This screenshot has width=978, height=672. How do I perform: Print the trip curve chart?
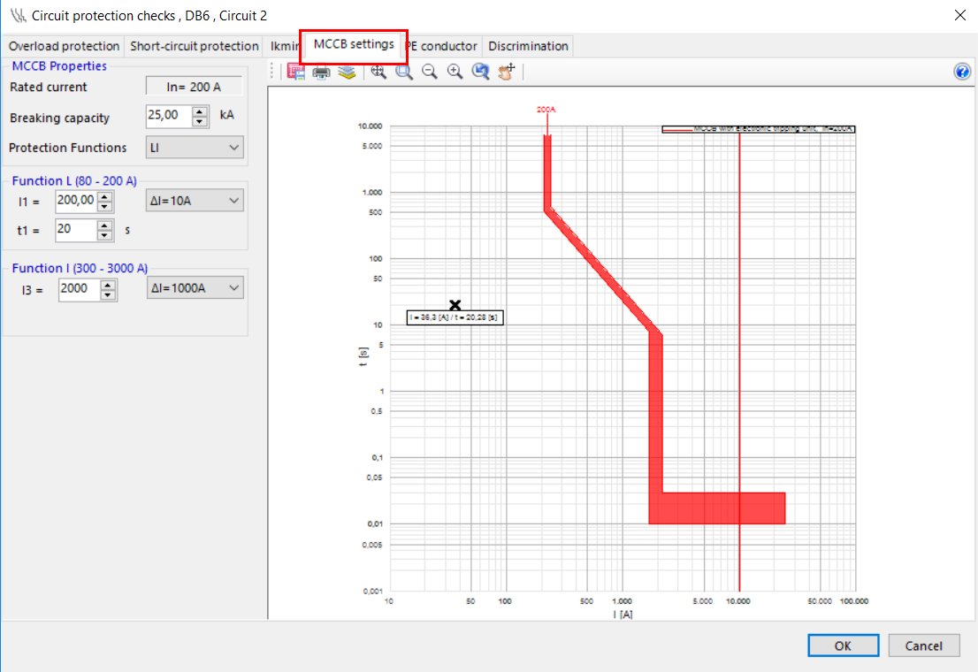[x=322, y=73]
